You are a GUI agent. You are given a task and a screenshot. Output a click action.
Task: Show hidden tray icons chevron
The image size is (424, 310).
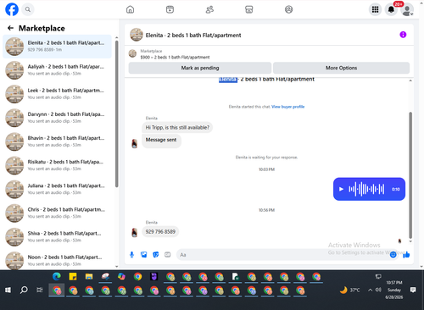[x=370, y=290]
